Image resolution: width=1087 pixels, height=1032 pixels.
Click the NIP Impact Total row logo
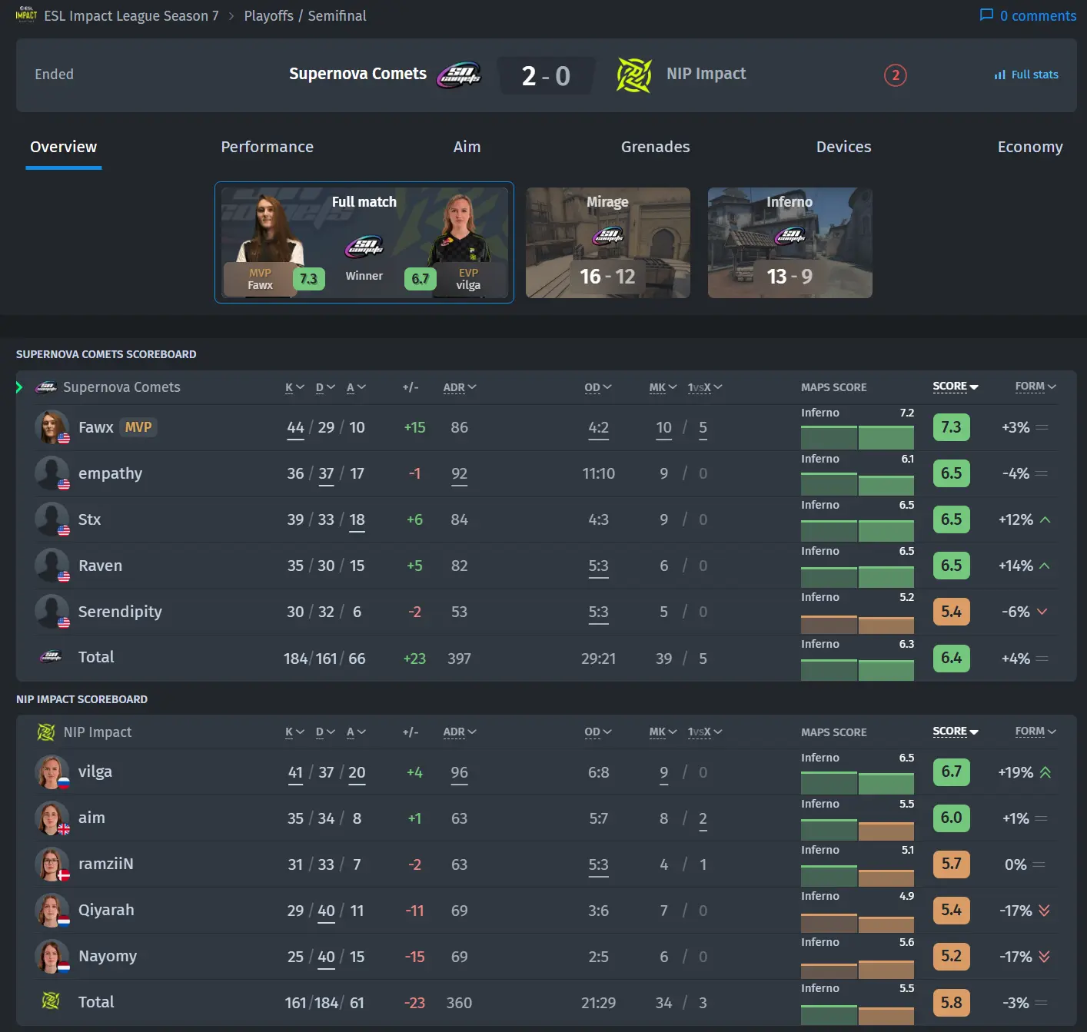click(51, 1001)
